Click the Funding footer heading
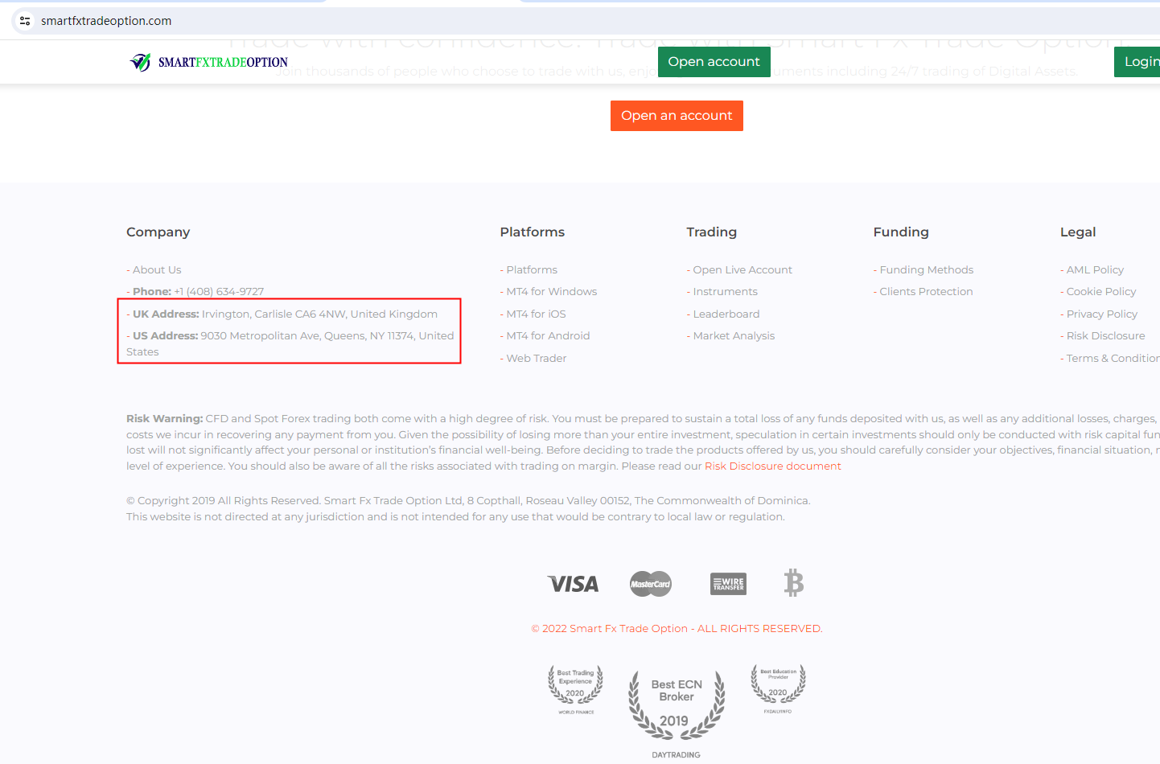This screenshot has width=1160, height=764. 901,232
